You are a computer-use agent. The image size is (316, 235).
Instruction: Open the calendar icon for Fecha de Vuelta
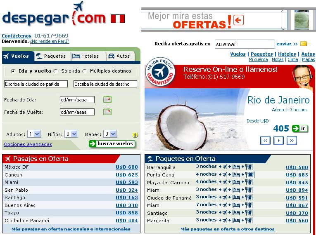[x=107, y=112]
